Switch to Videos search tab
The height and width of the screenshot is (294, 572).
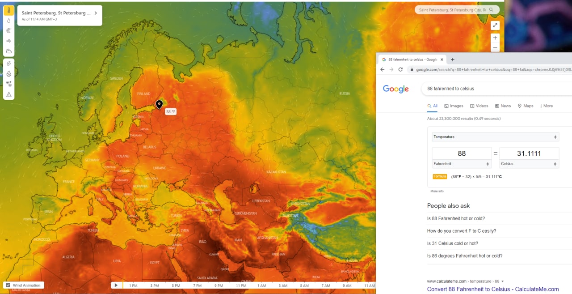tap(479, 106)
